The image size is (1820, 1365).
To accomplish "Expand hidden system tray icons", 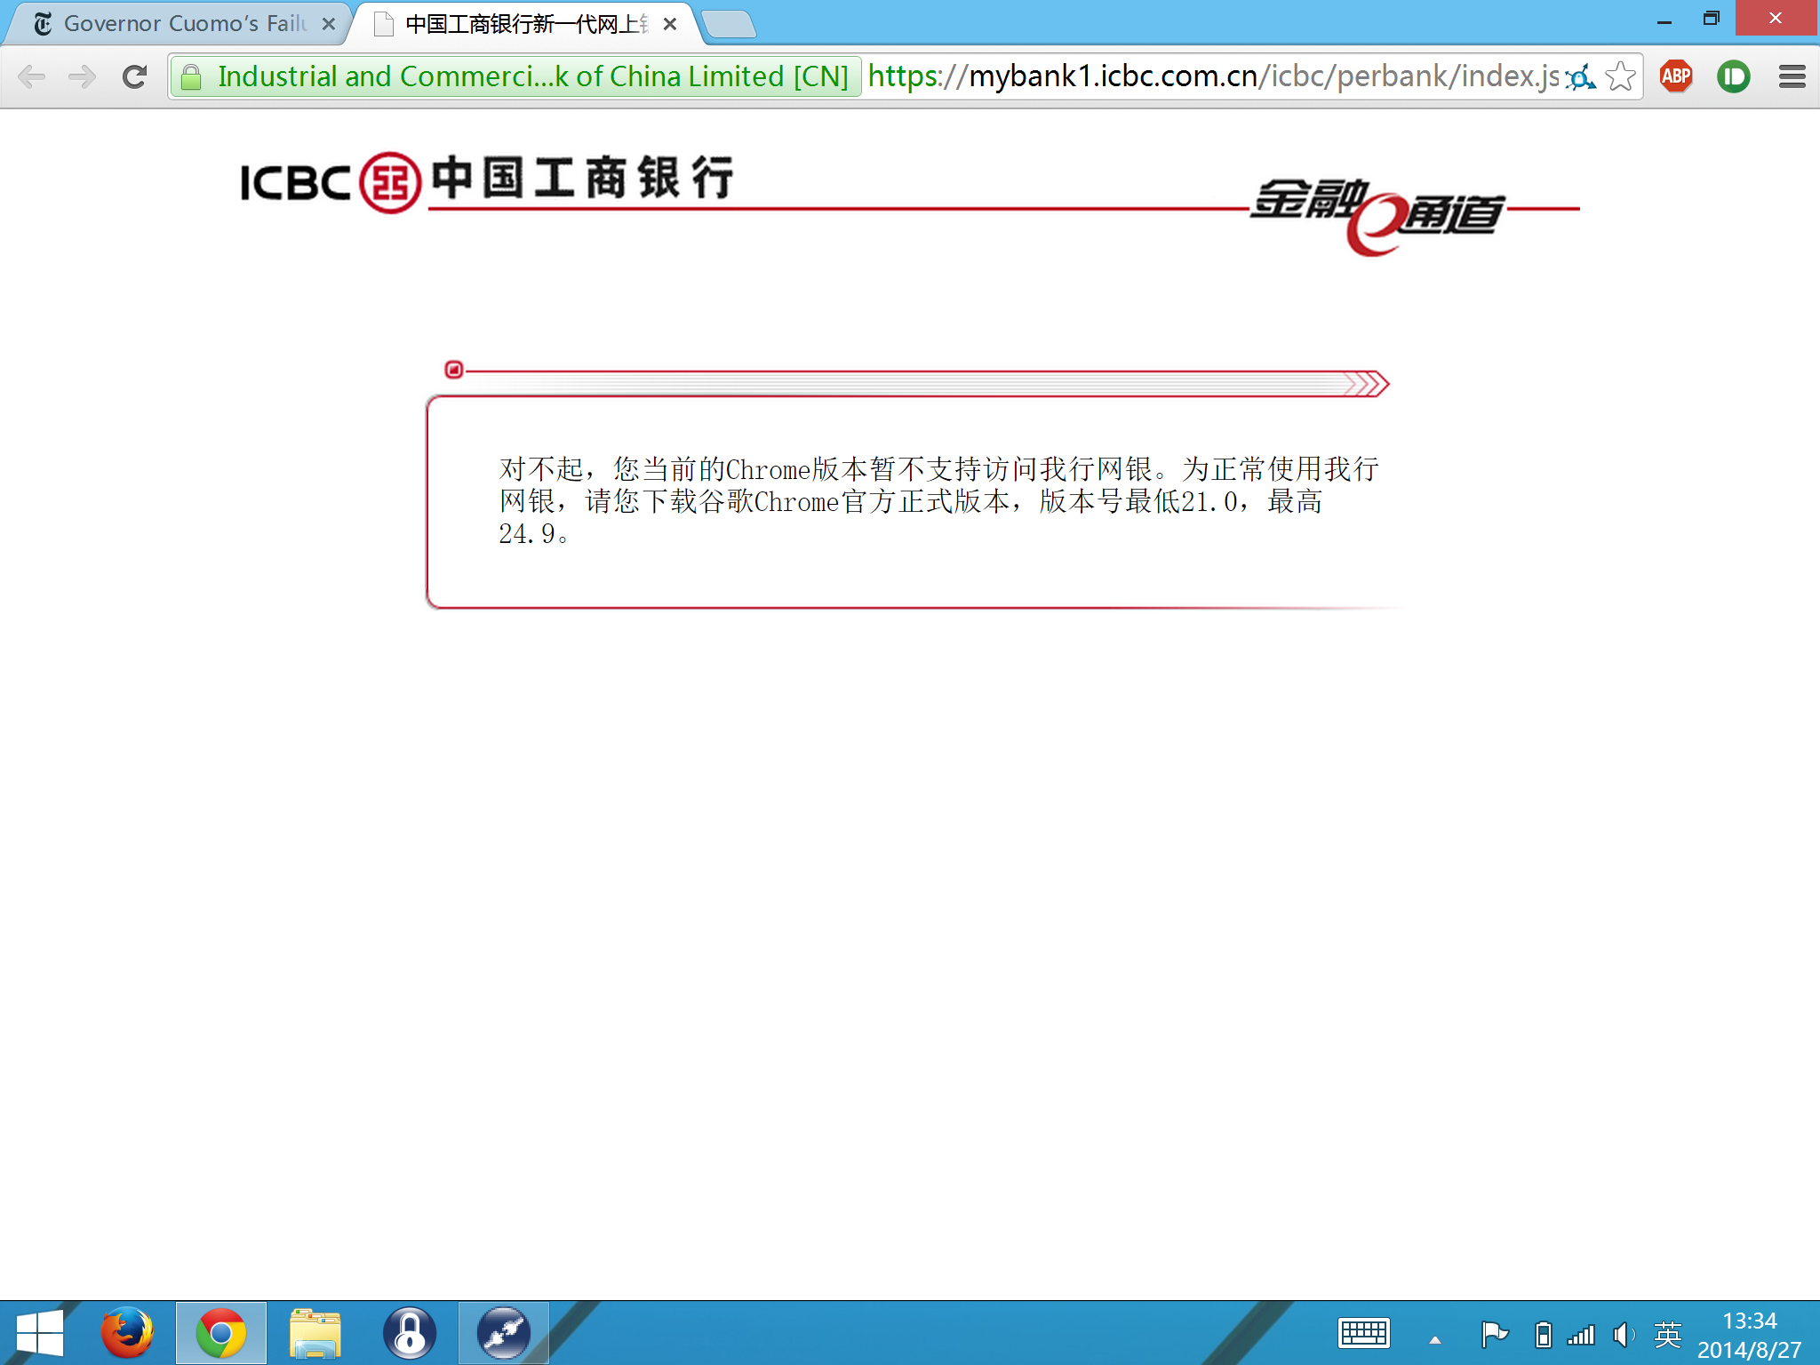I will [1435, 1339].
